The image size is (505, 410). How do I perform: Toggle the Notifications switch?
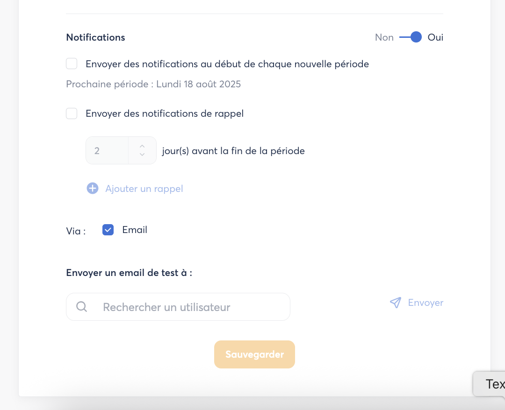point(411,37)
